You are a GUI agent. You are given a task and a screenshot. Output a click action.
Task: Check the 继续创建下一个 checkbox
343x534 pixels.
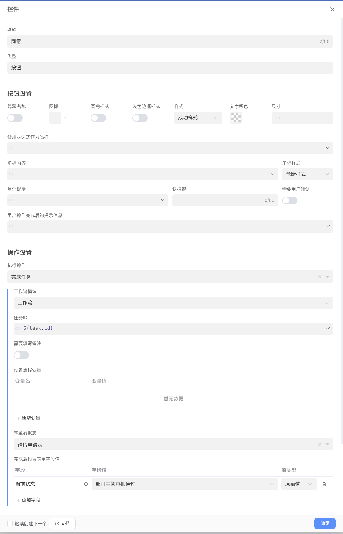(x=10, y=523)
